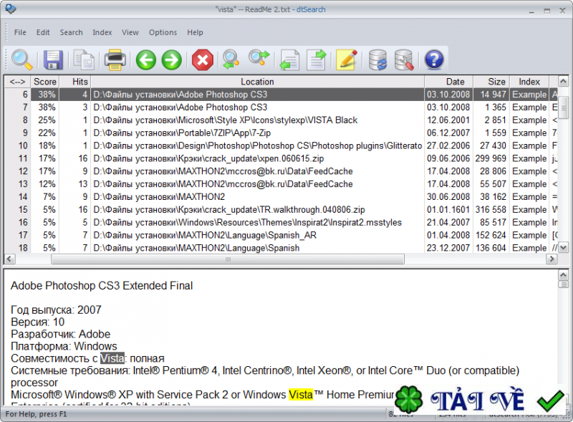The height and width of the screenshot is (422, 573).
Task: Sort results by Score column header
Action: pos(45,82)
